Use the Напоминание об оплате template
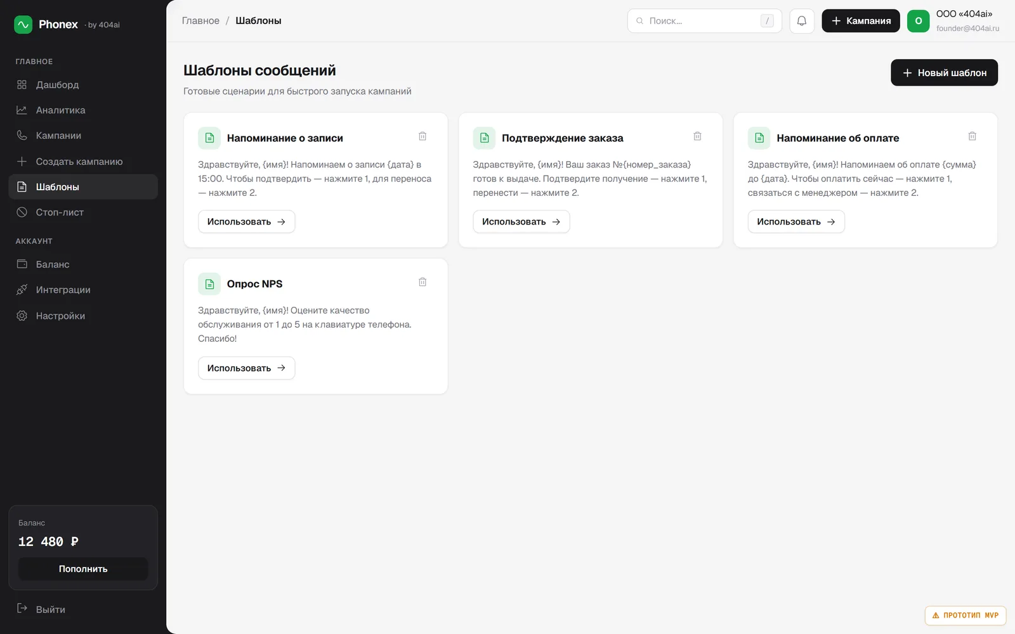 [x=796, y=222]
